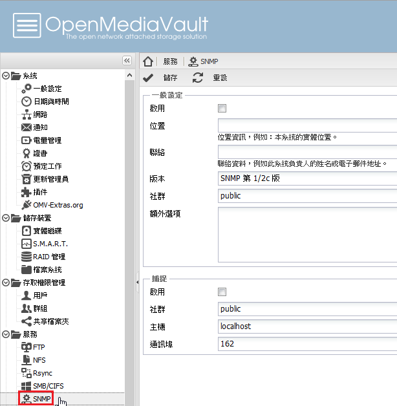Open S.M.A.R.T. monitor icon
The image size is (397, 406).
(x=27, y=244)
